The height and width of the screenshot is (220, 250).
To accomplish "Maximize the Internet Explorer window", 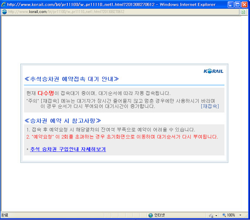I will click(x=237, y=5).
